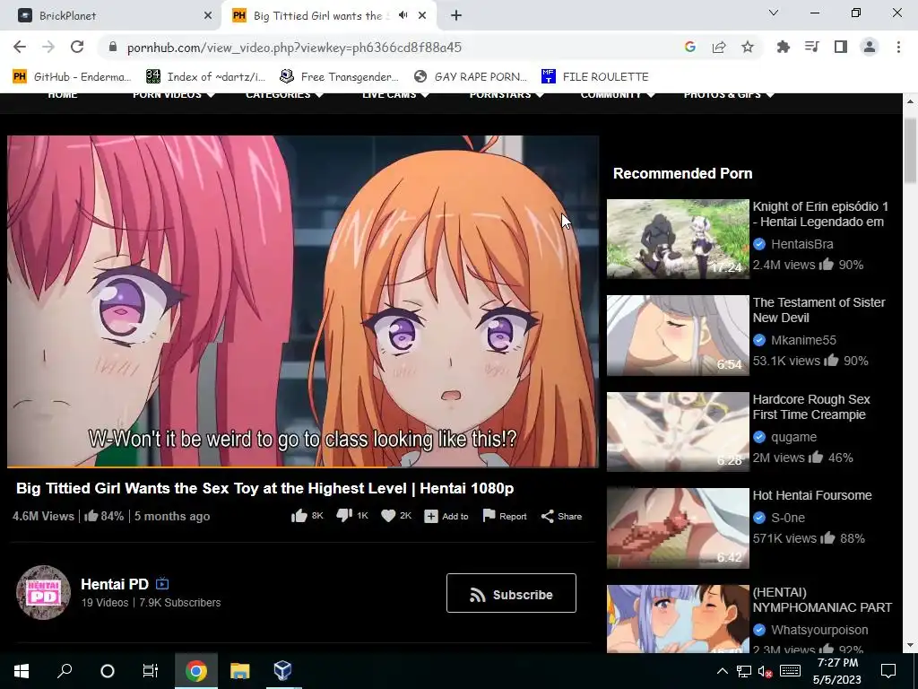
Task: Open the touch keyboard tray icon
Action: pos(790,671)
